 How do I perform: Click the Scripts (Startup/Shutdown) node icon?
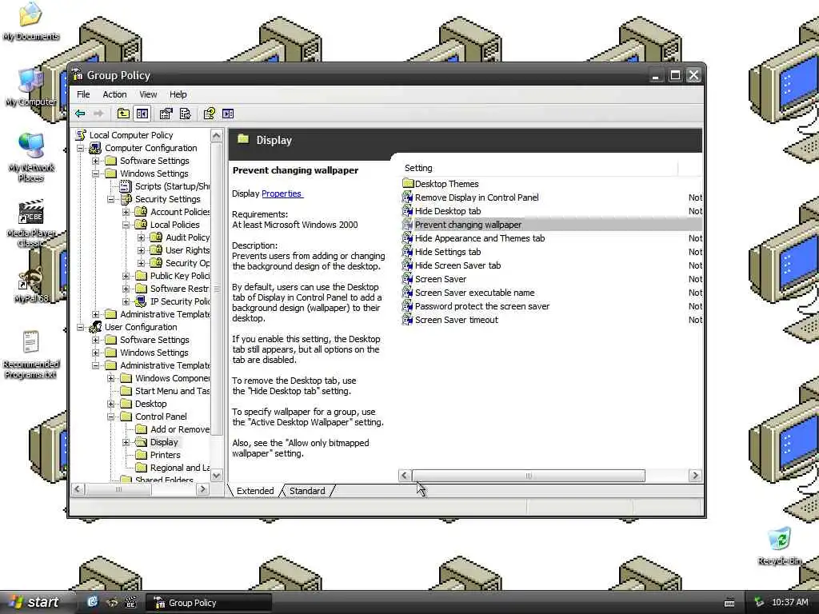coord(126,186)
